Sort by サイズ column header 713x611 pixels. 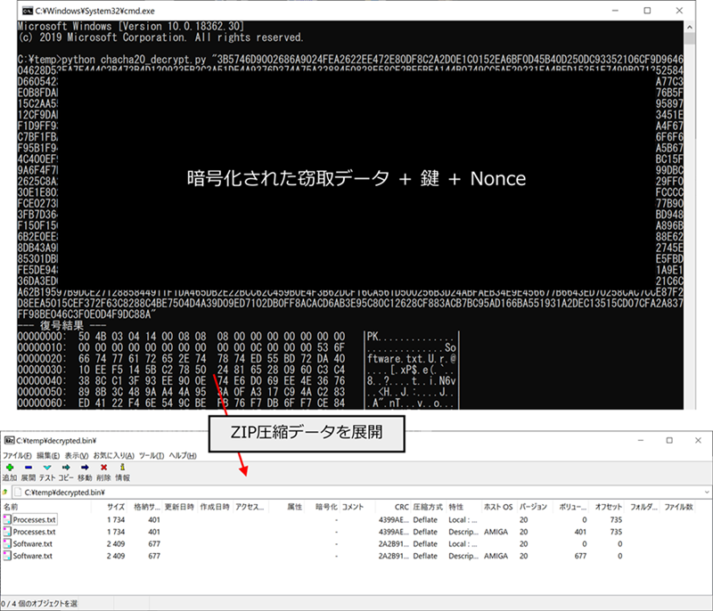coord(116,507)
